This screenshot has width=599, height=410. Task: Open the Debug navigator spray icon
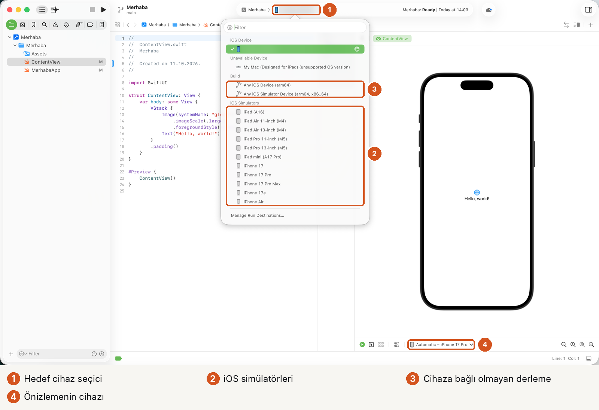tap(79, 25)
